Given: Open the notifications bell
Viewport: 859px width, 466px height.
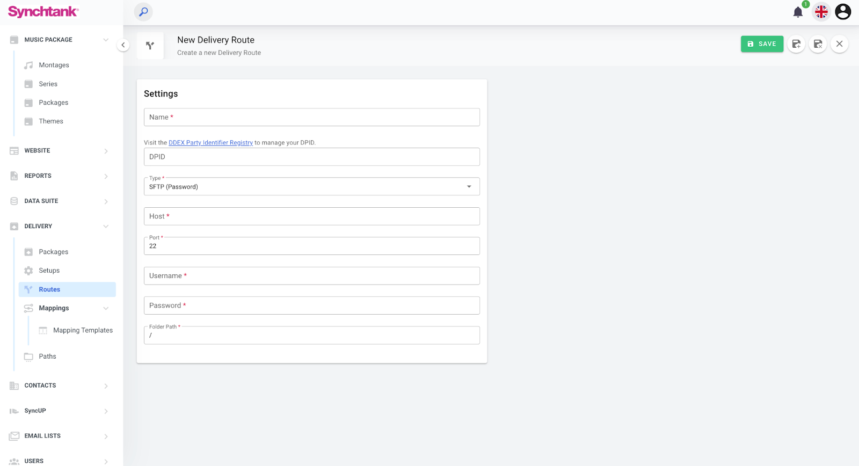Looking at the screenshot, I should pyautogui.click(x=798, y=12).
